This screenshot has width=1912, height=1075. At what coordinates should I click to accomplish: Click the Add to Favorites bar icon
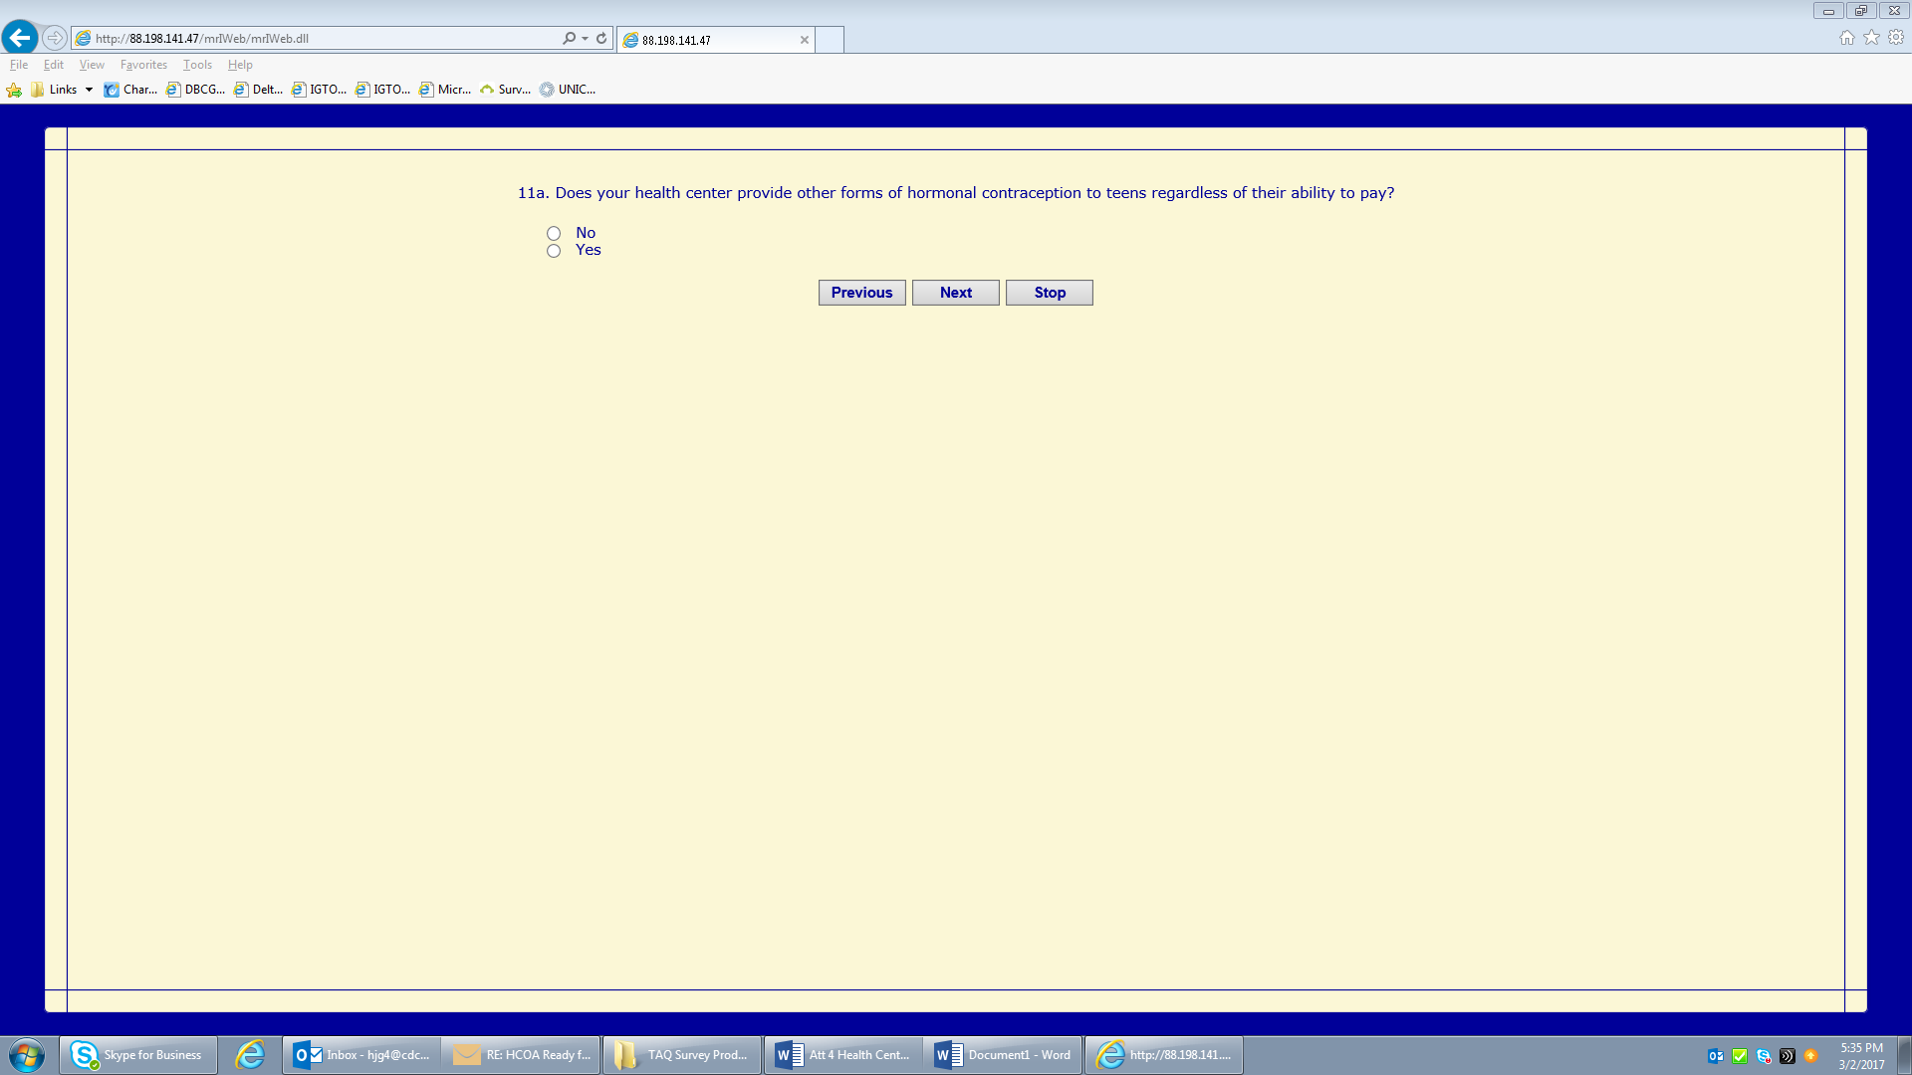(x=14, y=90)
